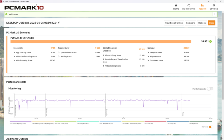
Task: Click the Productivity heading
Action: pos(64,48)
